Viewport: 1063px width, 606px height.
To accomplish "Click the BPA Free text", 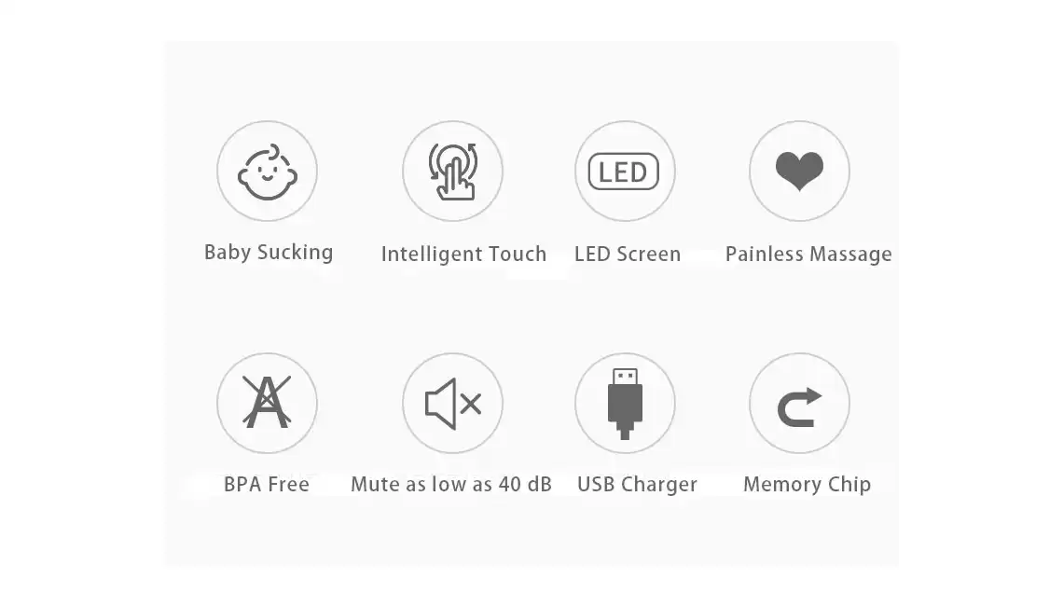I will click(x=267, y=484).
